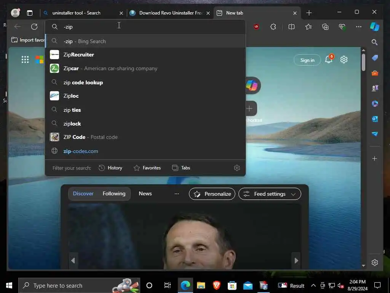Click the page vertical scrollbar thumb

[x=363, y=62]
